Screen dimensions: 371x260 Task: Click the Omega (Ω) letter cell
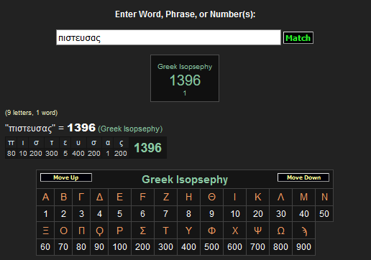click(x=281, y=231)
